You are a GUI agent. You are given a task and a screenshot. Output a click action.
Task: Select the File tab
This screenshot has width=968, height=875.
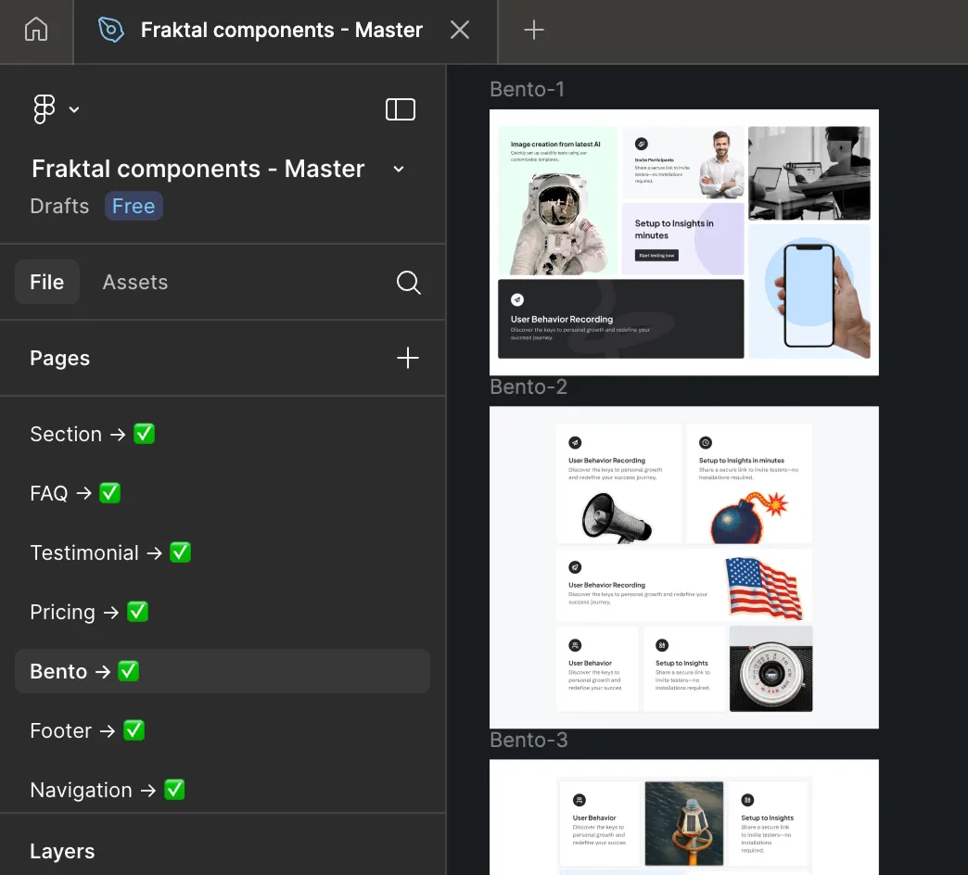47,283
